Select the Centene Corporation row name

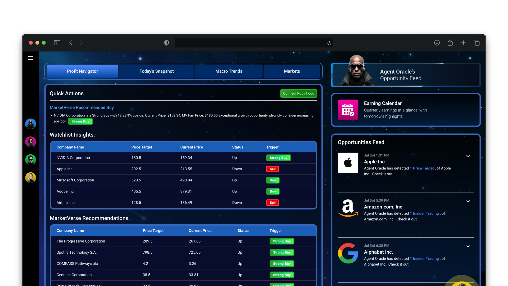(x=74, y=275)
